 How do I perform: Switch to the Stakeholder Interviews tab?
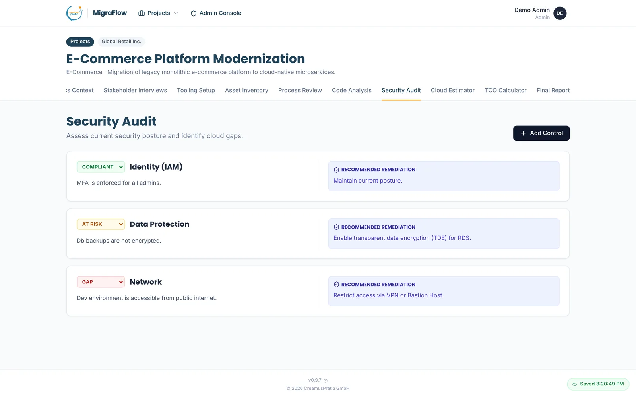[135, 90]
